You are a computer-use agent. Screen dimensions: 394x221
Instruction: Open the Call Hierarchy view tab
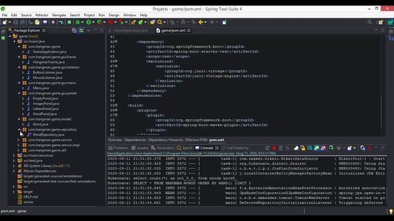tap(235, 148)
